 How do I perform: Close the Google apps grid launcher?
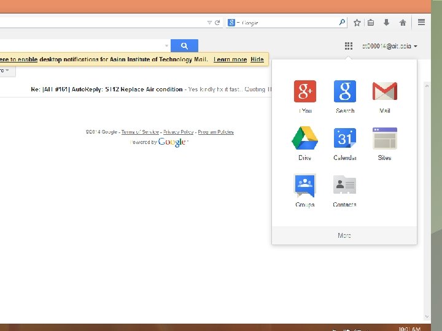pyautogui.click(x=349, y=45)
